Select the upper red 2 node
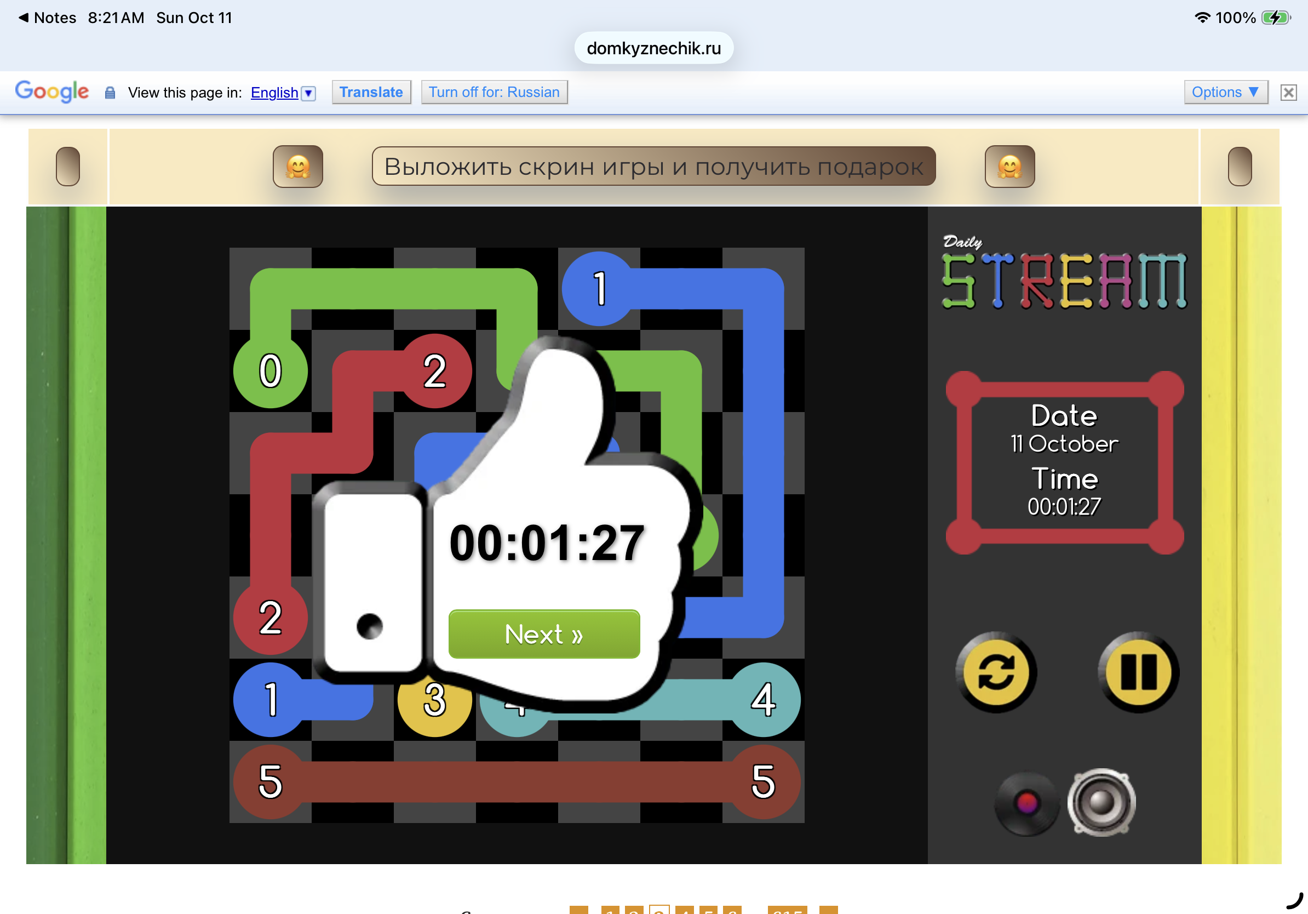Screen dimensions: 1308x914 pos(435,371)
